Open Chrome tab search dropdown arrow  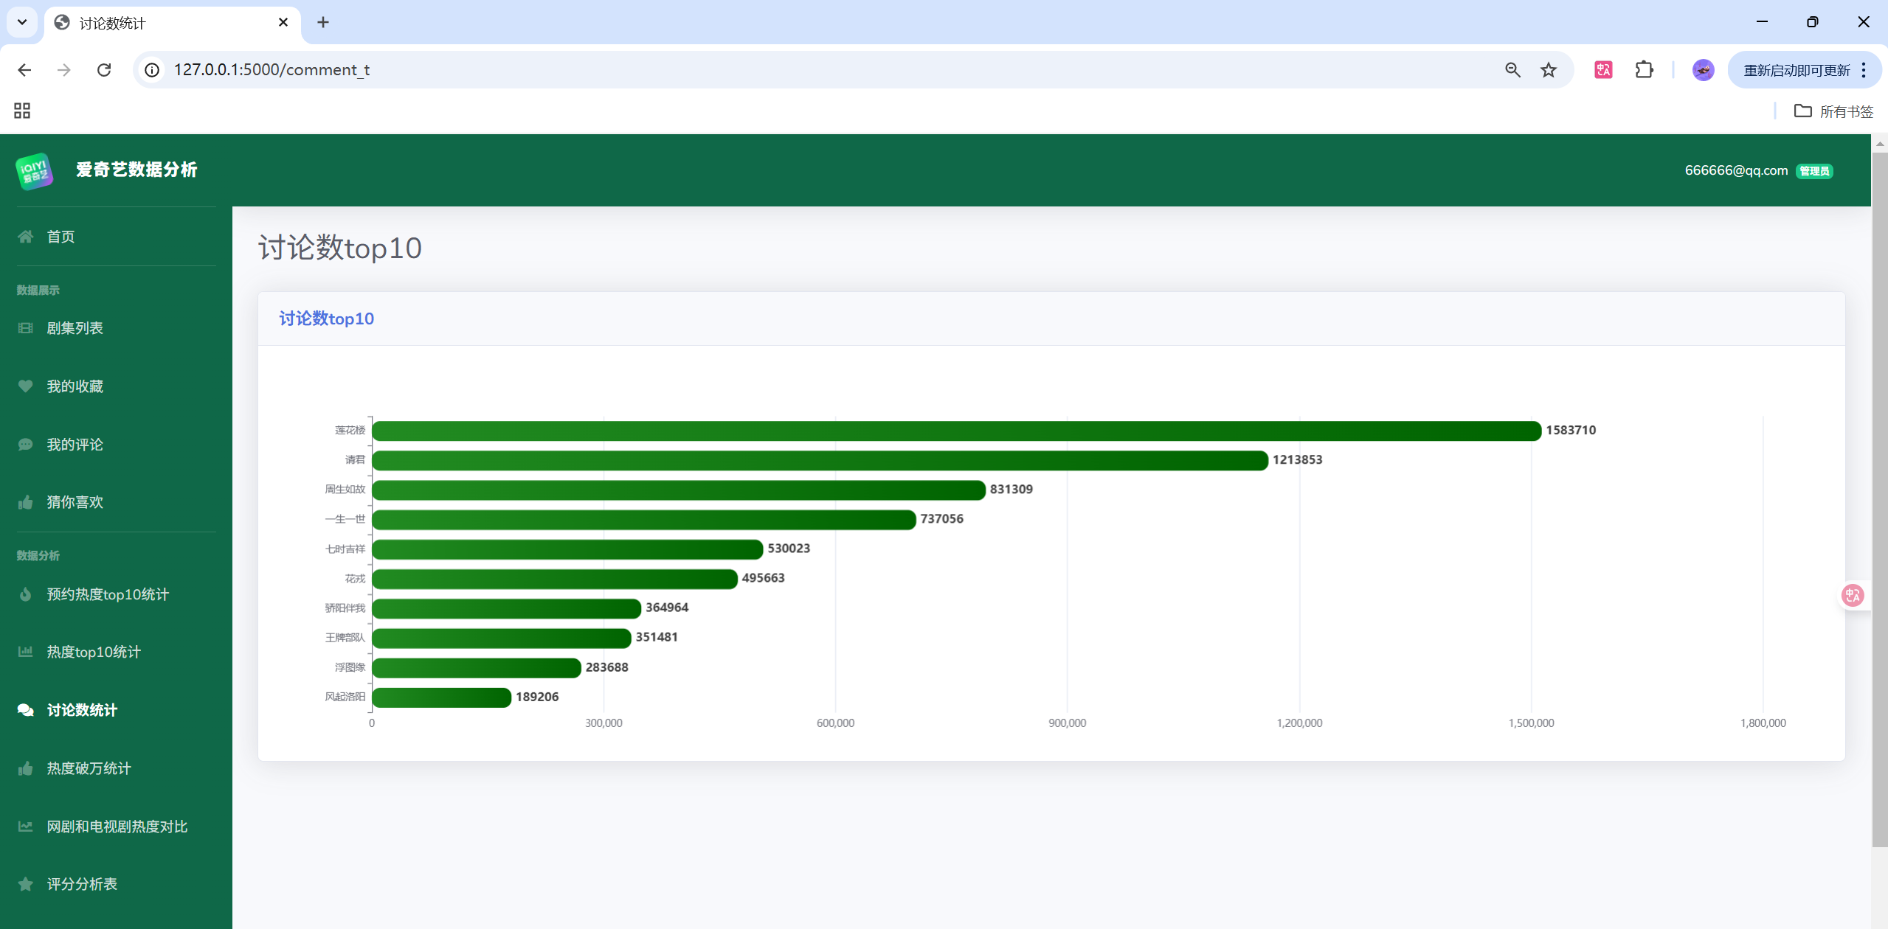coord(22,22)
